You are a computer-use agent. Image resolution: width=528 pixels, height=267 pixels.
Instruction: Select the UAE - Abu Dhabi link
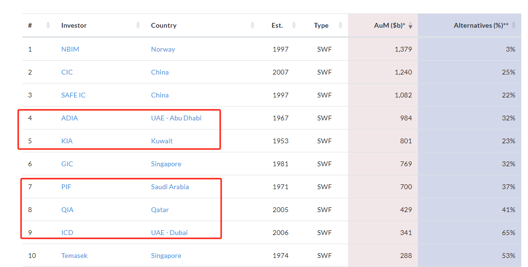click(176, 118)
